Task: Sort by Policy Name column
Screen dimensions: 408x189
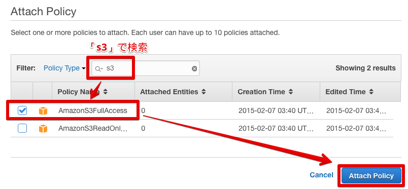Action: click(x=83, y=92)
